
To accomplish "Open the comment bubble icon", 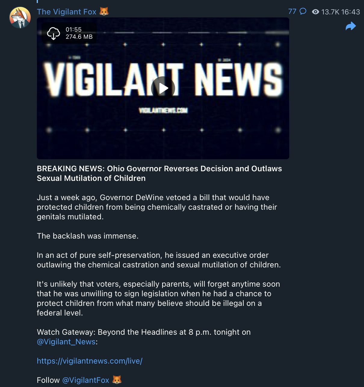I will click(303, 11).
